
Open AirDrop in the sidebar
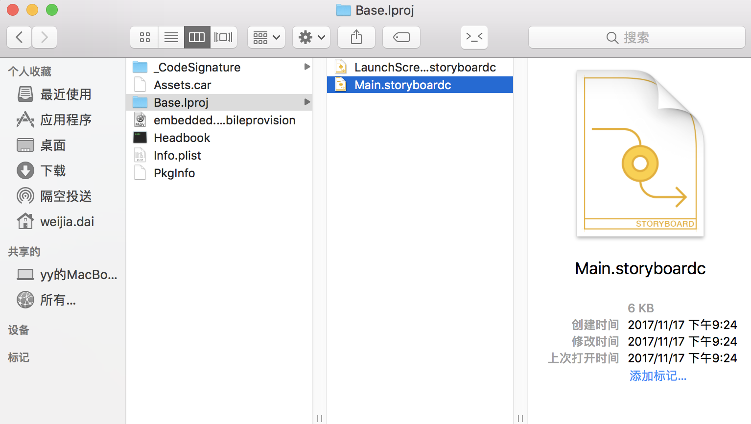pos(66,196)
